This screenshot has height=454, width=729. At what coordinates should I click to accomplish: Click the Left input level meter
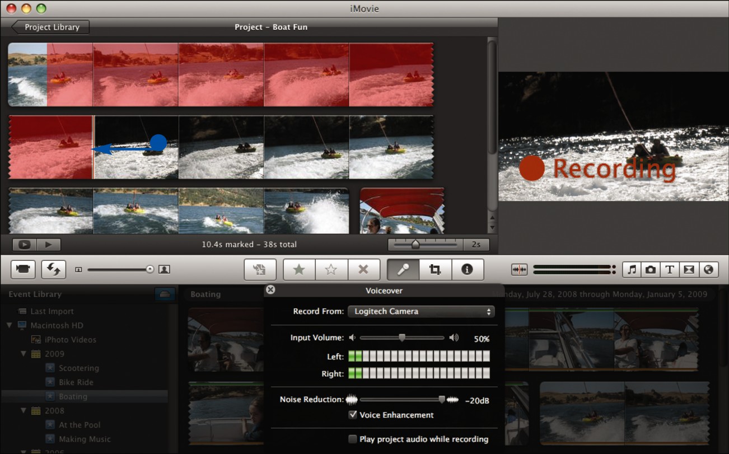(x=419, y=356)
